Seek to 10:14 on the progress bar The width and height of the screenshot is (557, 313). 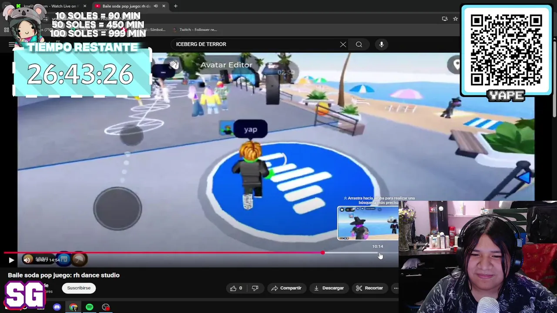[x=378, y=253]
